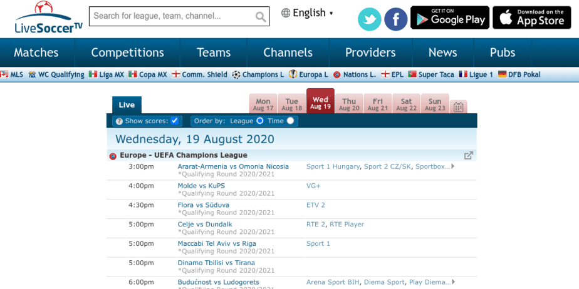
Task: Open the Pubs menu
Action: (502, 53)
